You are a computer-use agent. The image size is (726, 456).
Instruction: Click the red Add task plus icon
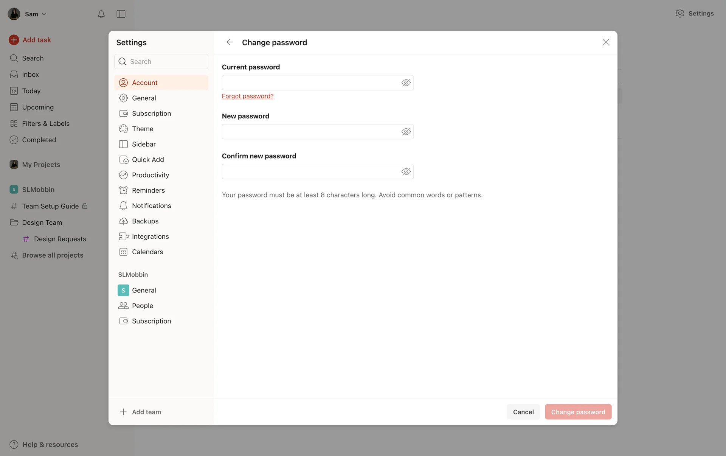(14, 40)
